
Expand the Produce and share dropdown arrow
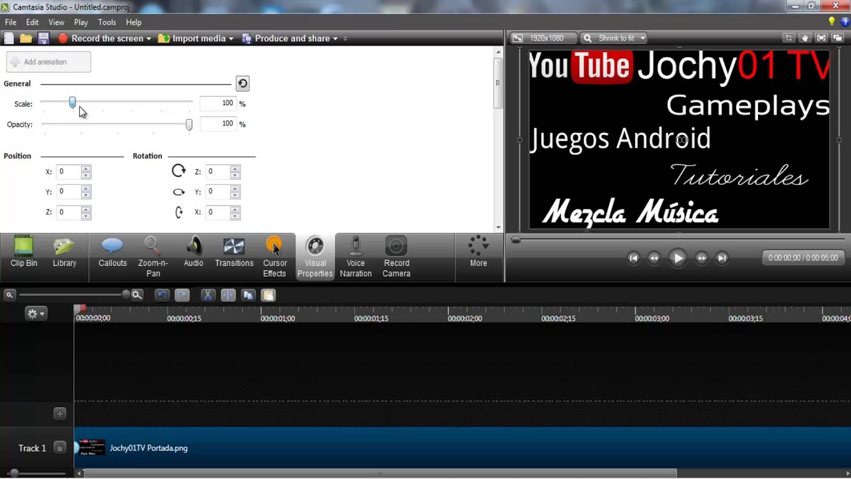335,39
